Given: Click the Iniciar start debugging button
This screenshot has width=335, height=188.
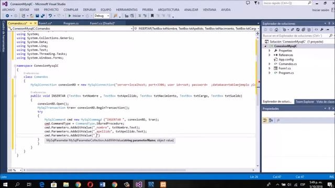Looking at the screenshot, I should (x=75, y=16).
